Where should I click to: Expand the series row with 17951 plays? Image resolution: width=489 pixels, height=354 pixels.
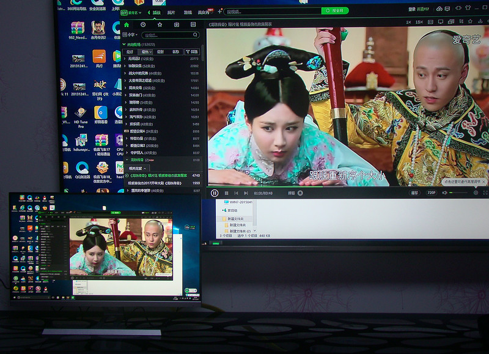click(161, 81)
